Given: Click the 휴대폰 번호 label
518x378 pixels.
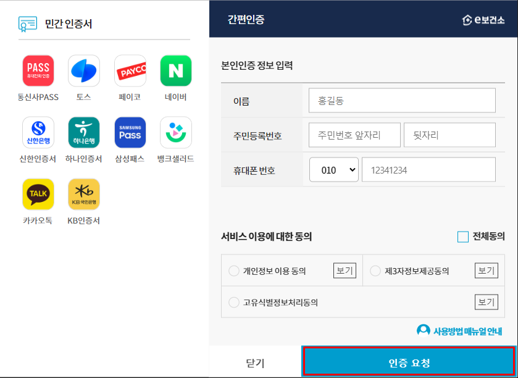Looking at the screenshot, I should coord(254,170).
